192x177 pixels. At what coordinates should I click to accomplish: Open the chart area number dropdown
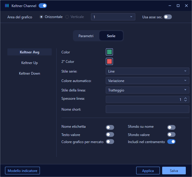click(x=113, y=17)
